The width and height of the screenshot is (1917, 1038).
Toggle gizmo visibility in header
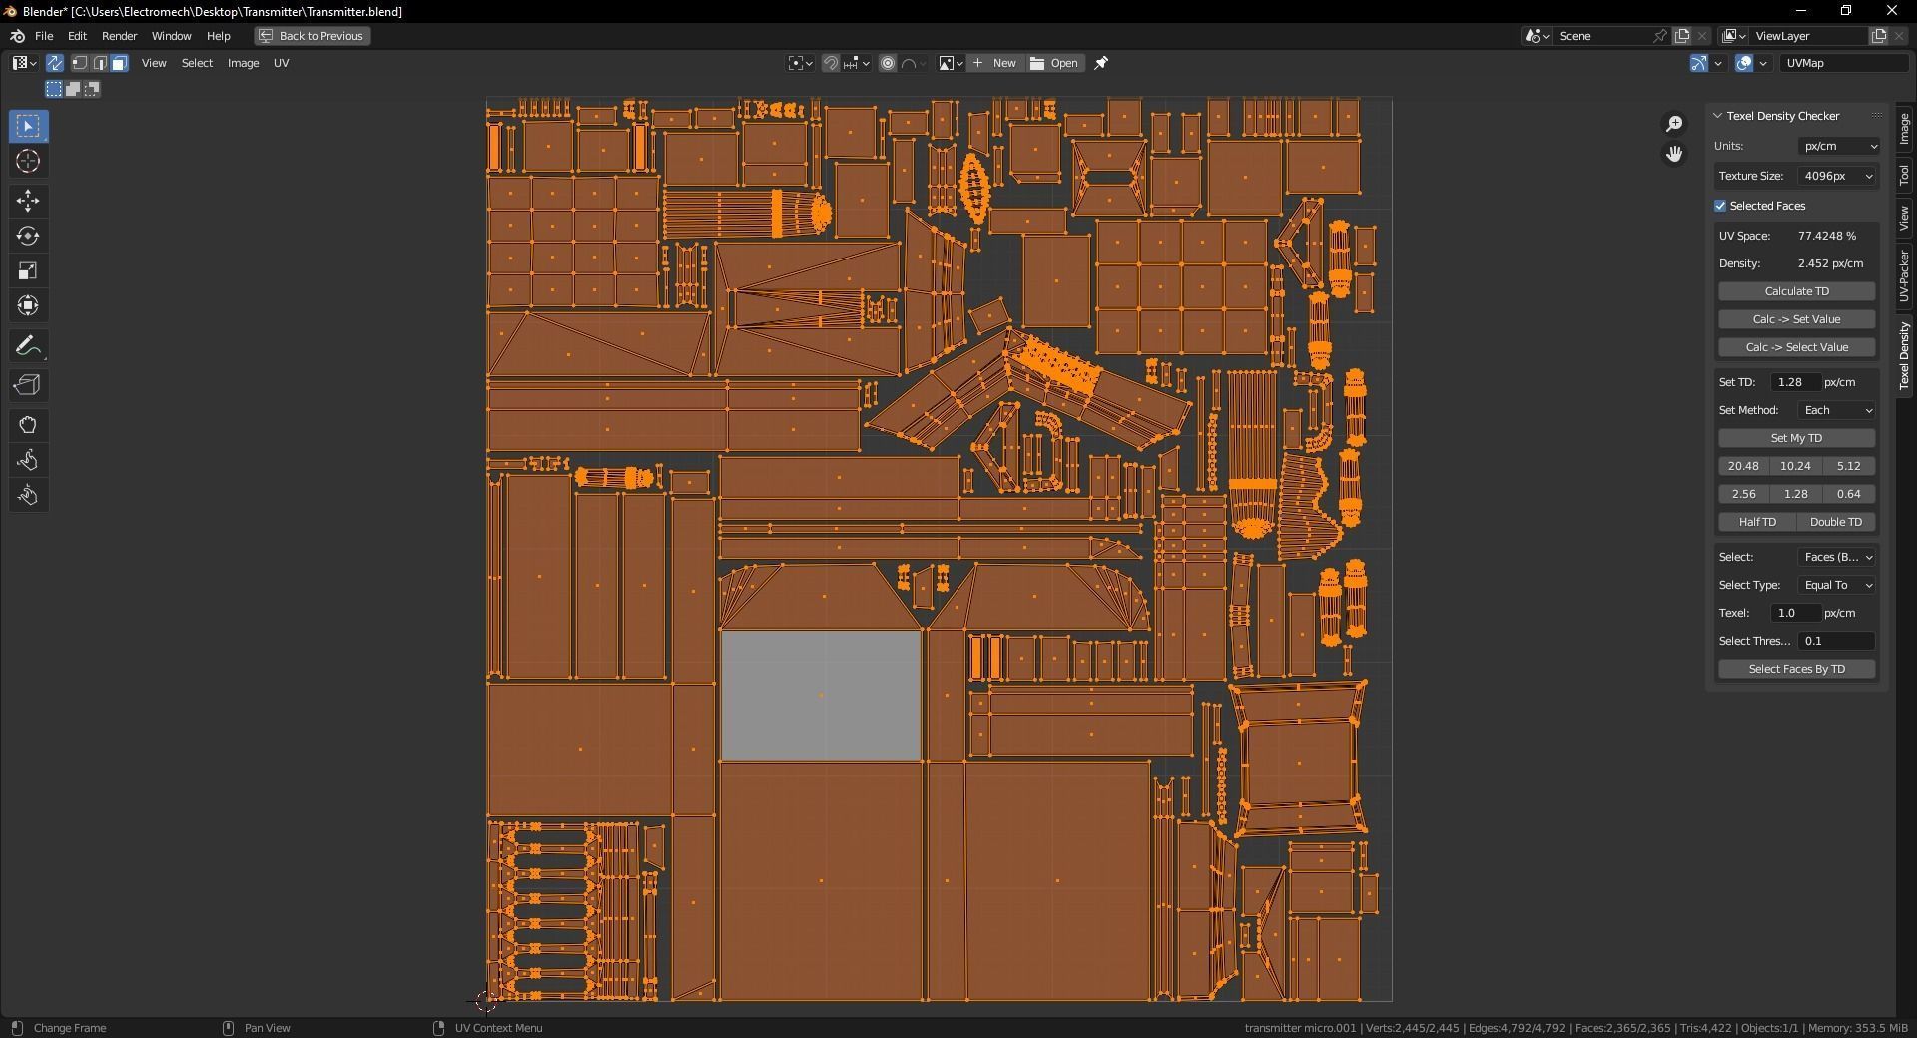pyautogui.click(x=1699, y=63)
